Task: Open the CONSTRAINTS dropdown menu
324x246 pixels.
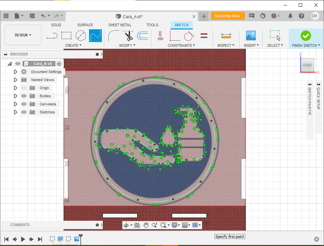Action: point(181,45)
